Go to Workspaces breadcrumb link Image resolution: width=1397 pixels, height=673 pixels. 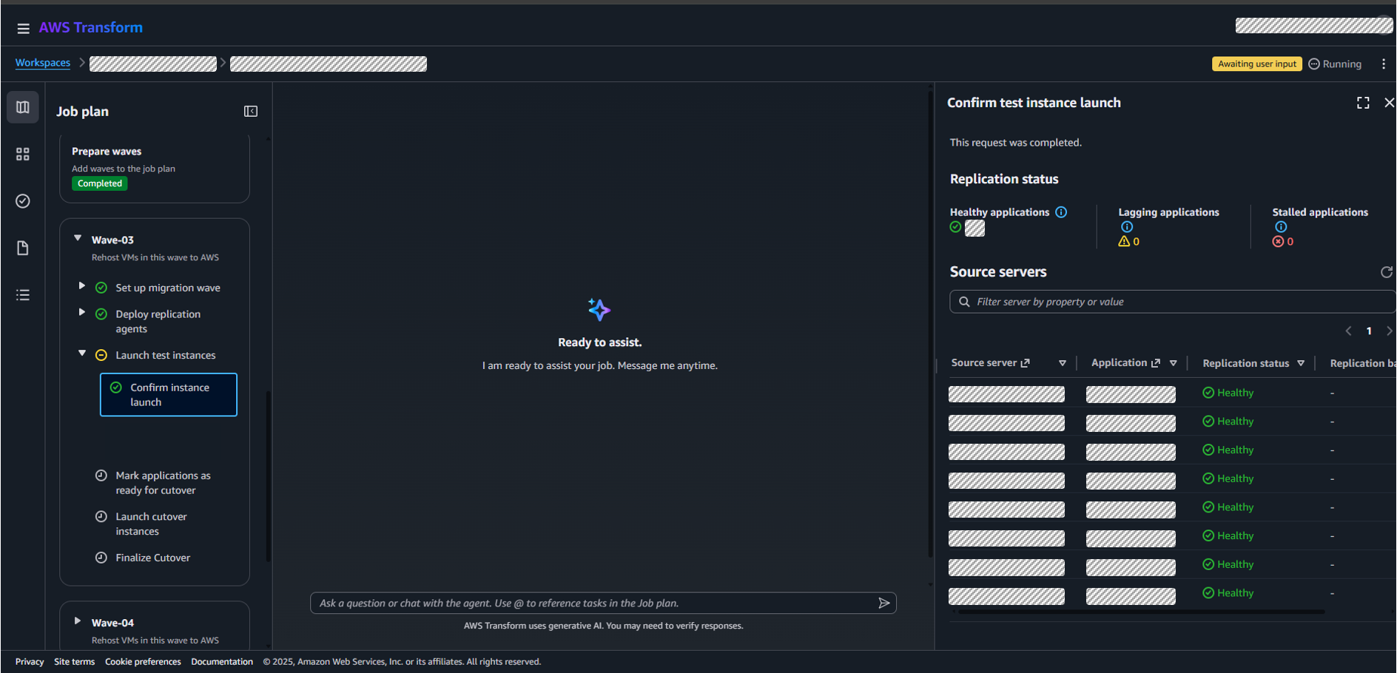[x=43, y=63]
